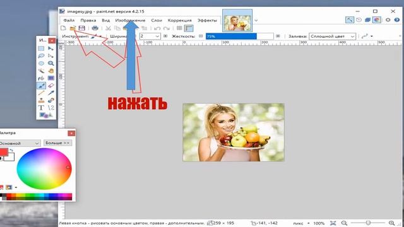Open the Основной color mode dropdown
The height and width of the screenshot is (227, 404).
coord(20,143)
